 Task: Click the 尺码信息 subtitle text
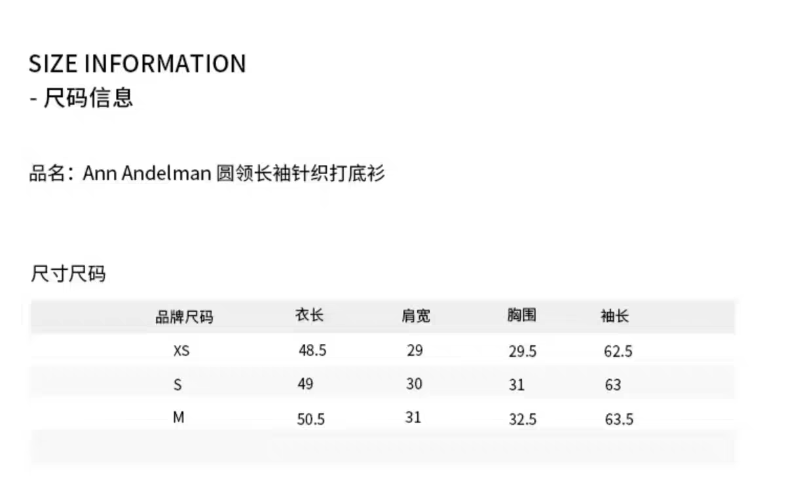(88, 98)
